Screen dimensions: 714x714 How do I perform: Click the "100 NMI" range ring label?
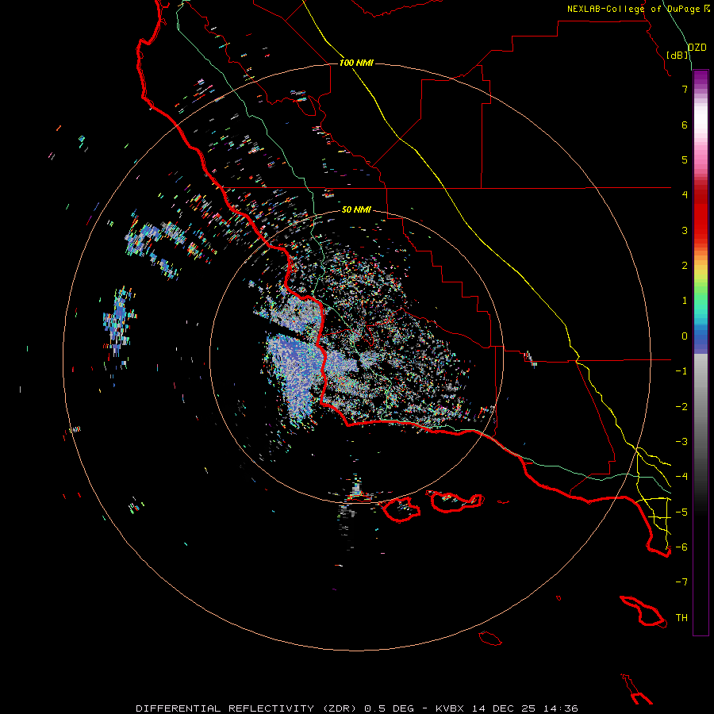(x=356, y=63)
